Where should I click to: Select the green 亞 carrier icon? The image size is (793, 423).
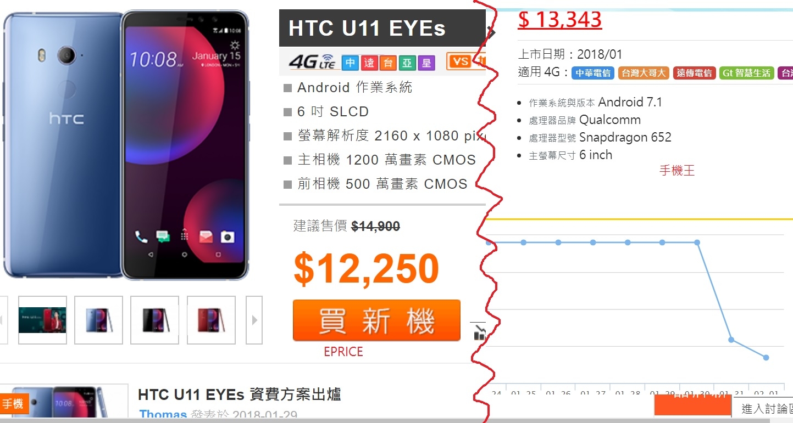[407, 63]
